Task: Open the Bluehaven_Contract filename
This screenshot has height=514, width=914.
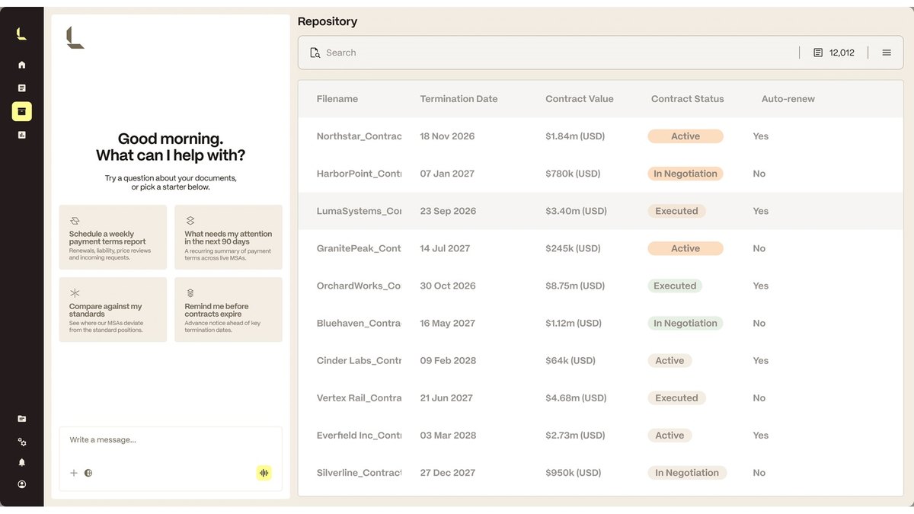Action: pos(359,323)
